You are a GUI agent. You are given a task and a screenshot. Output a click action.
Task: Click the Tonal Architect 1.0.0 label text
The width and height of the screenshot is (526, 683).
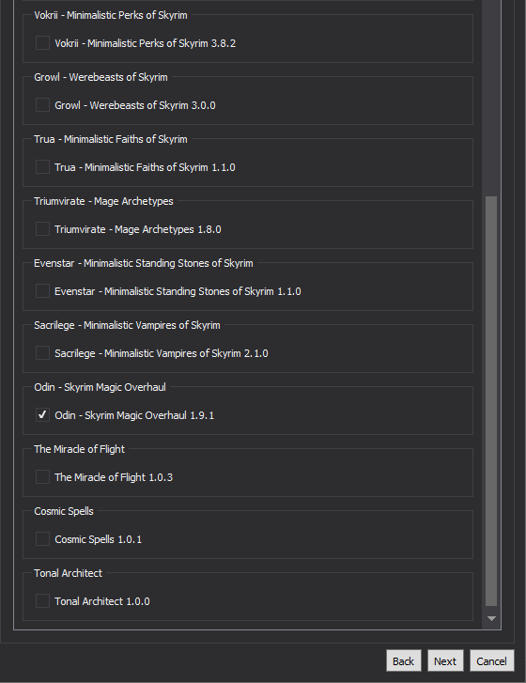102,601
